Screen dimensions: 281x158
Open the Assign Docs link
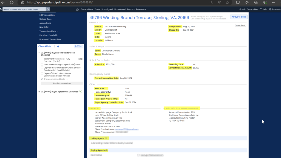(x=45, y=23)
